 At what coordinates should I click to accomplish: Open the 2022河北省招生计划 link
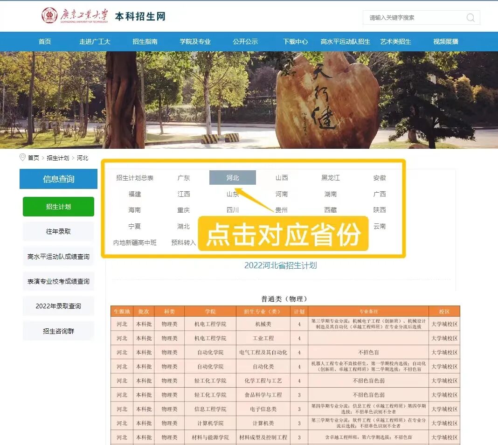[281, 264]
